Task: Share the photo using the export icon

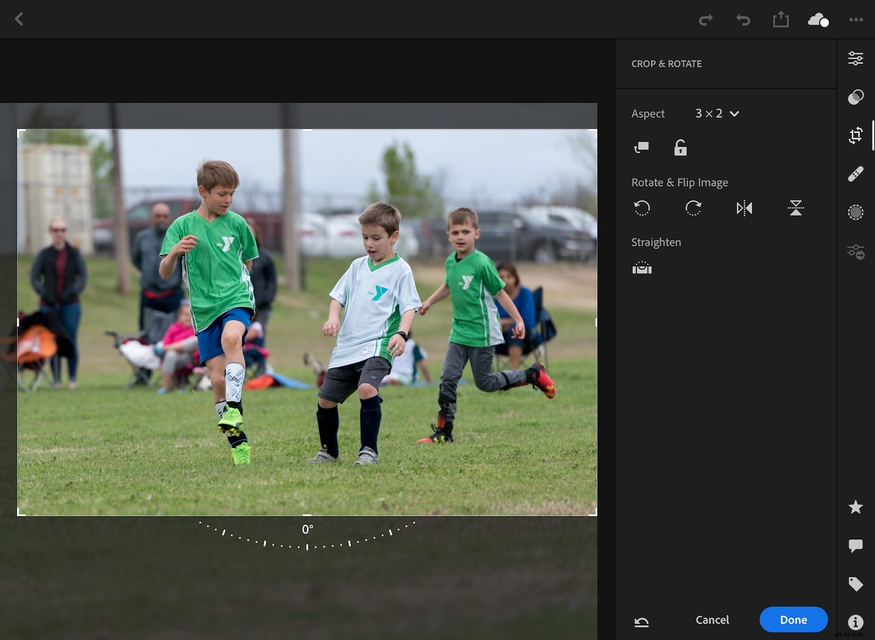Action: click(x=780, y=19)
